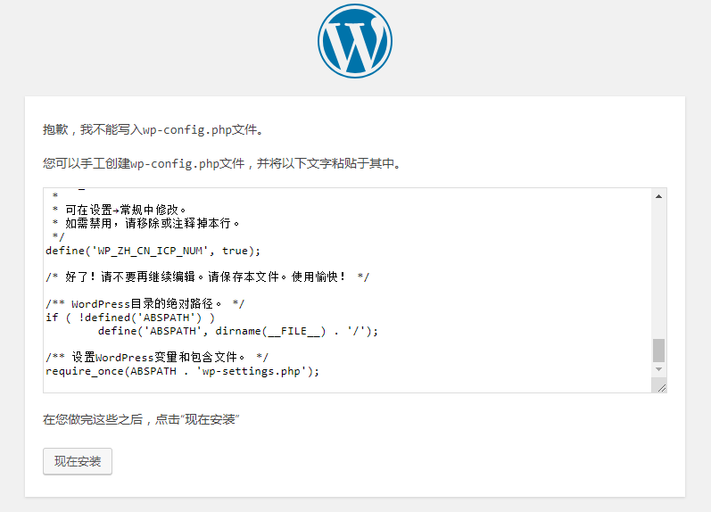Click the textarea resize handle in the corner
The height and width of the screenshot is (512, 711).
660,386
